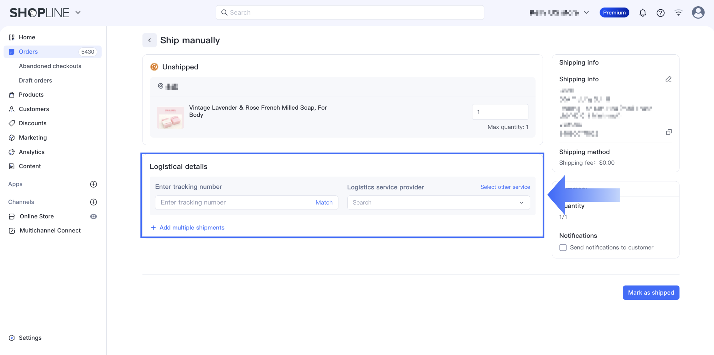Expand the SHOPLINE logo dropdown chevron
The width and height of the screenshot is (714, 355).
click(78, 13)
